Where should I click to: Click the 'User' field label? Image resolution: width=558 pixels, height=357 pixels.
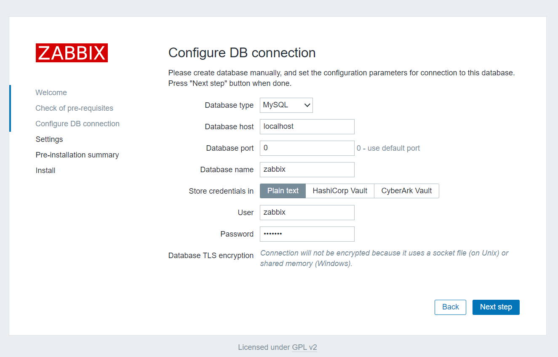coord(246,213)
